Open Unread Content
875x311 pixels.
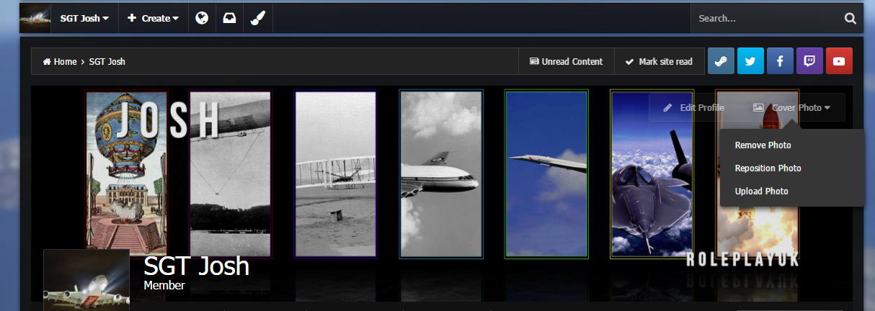[566, 61]
